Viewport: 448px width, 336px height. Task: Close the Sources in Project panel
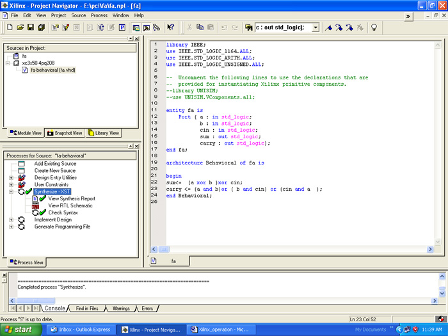pyautogui.click(x=136, y=38)
